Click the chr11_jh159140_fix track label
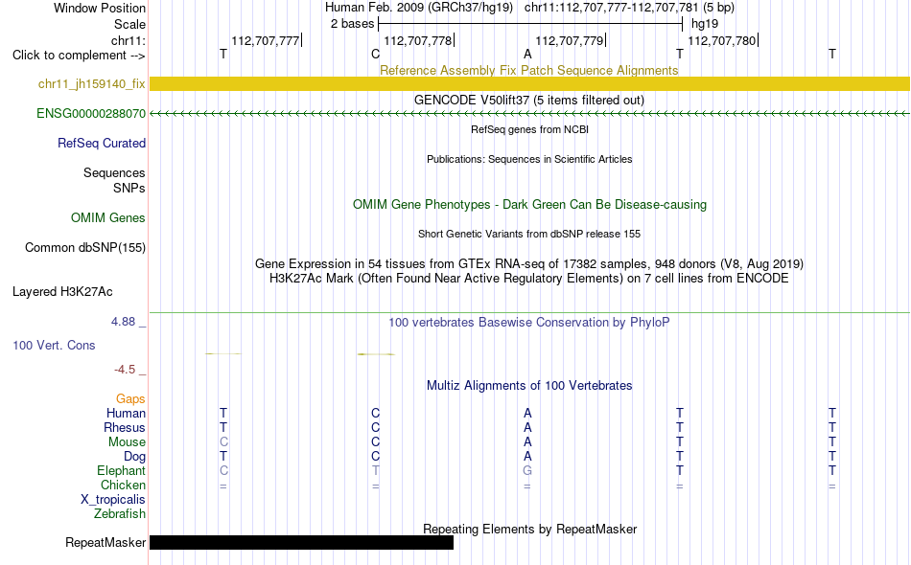 pos(91,84)
